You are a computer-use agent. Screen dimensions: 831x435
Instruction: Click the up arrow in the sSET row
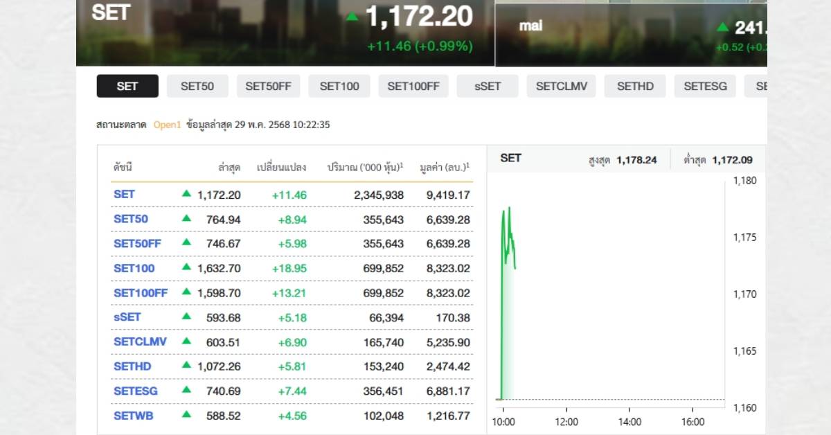(186, 317)
